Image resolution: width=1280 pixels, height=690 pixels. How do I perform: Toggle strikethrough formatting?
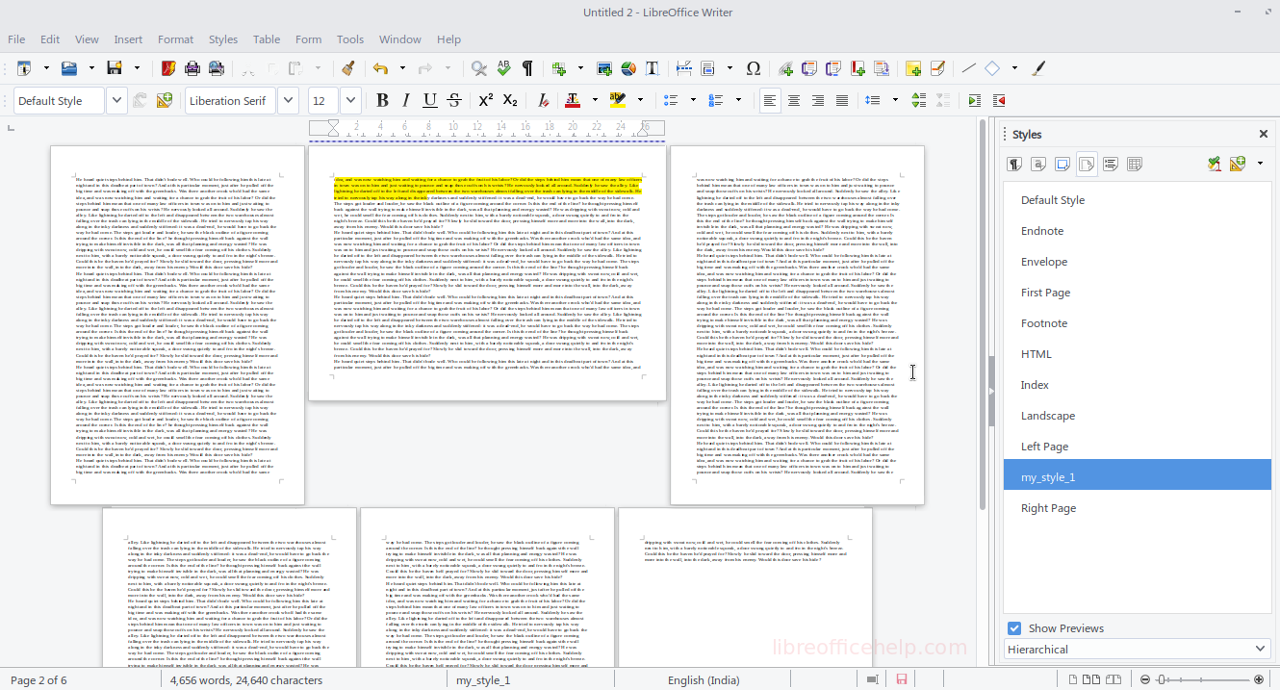click(x=454, y=100)
